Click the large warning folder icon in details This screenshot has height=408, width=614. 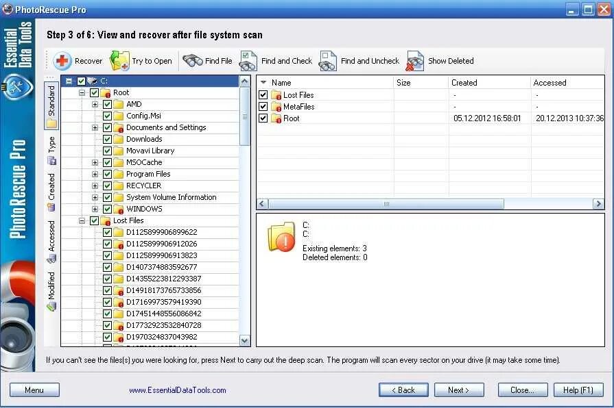pos(281,237)
